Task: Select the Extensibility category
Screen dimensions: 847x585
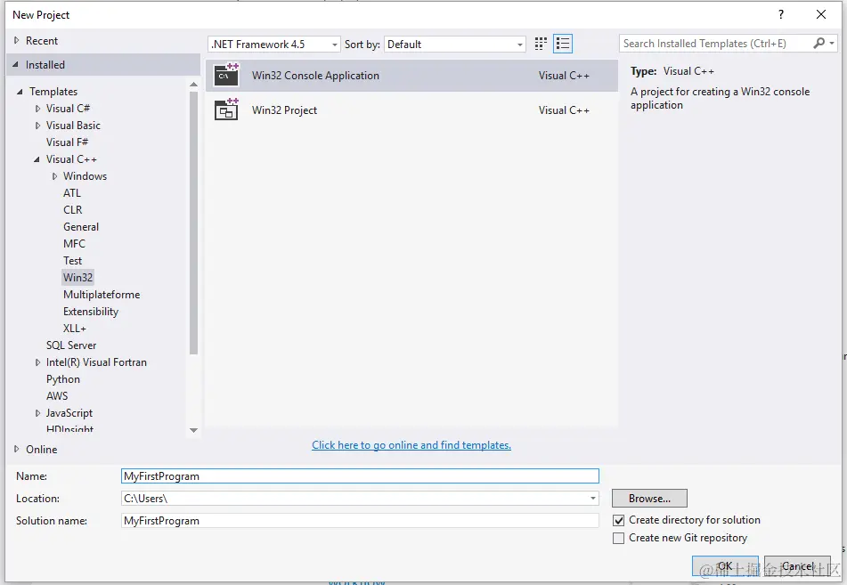Action: coord(91,312)
